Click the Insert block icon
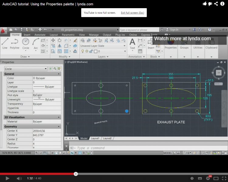 [151, 43]
